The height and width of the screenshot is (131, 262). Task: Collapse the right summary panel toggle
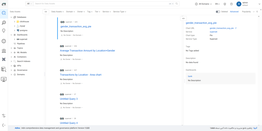183,18
